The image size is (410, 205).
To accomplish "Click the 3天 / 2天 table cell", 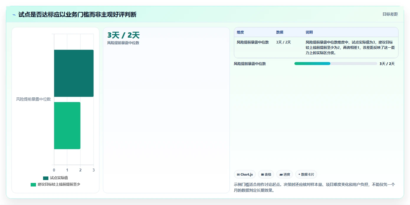I will pyautogui.click(x=283, y=42).
